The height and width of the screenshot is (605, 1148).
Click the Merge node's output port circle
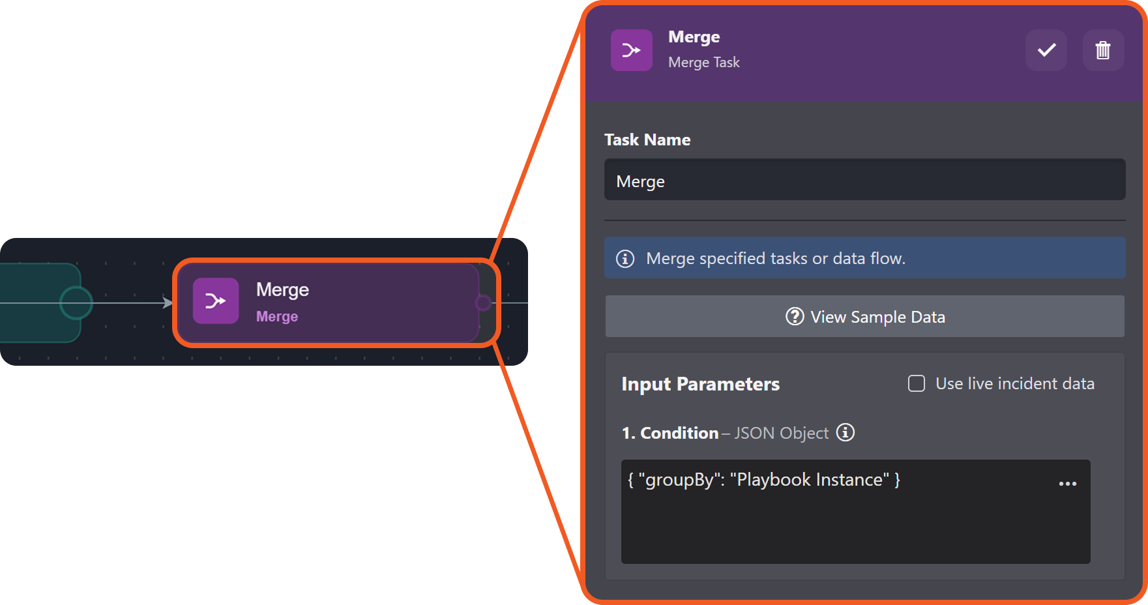click(x=483, y=302)
